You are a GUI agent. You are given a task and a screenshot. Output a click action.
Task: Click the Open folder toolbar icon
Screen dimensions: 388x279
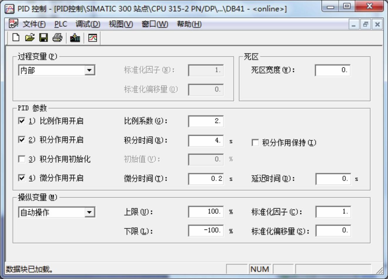coord(30,38)
